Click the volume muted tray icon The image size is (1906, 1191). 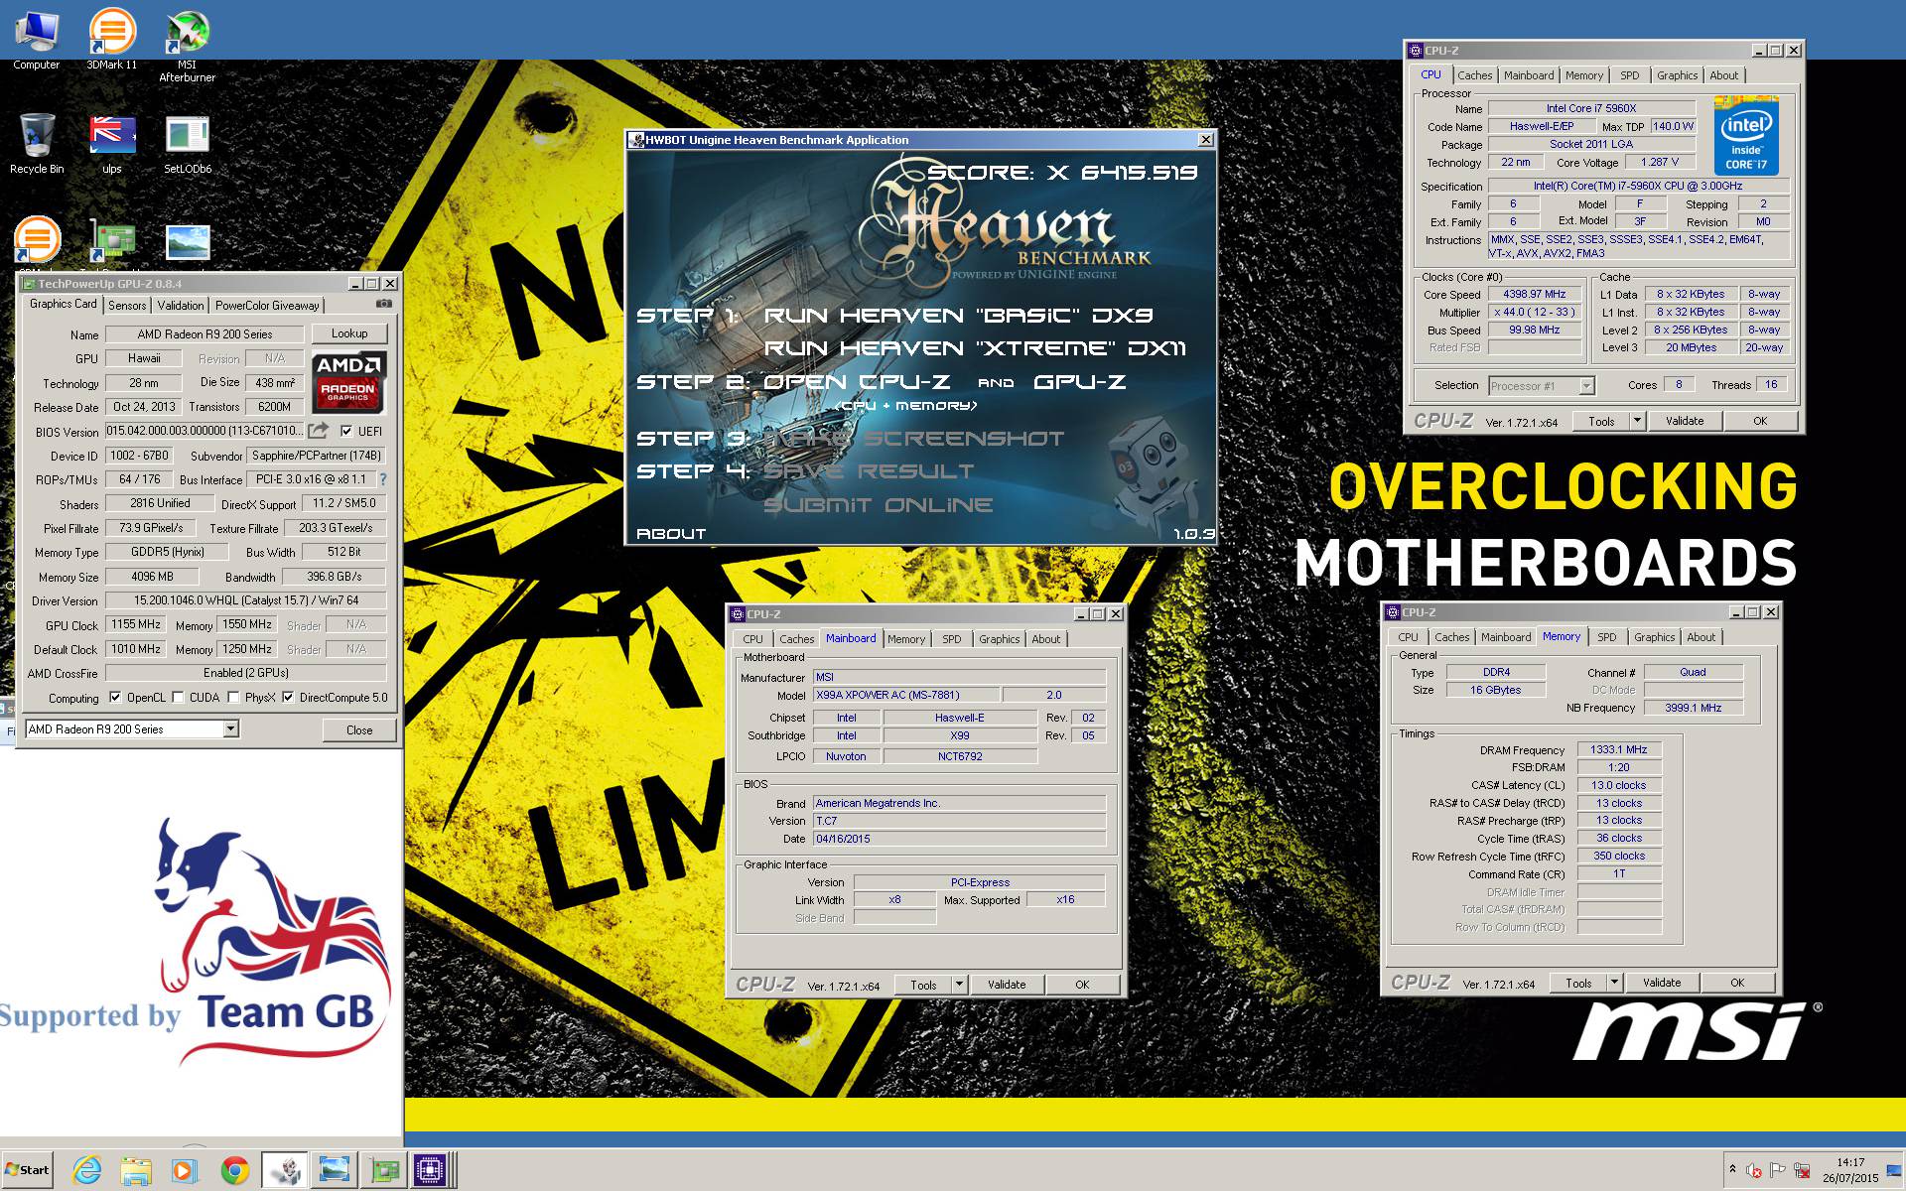[x=1754, y=1171]
